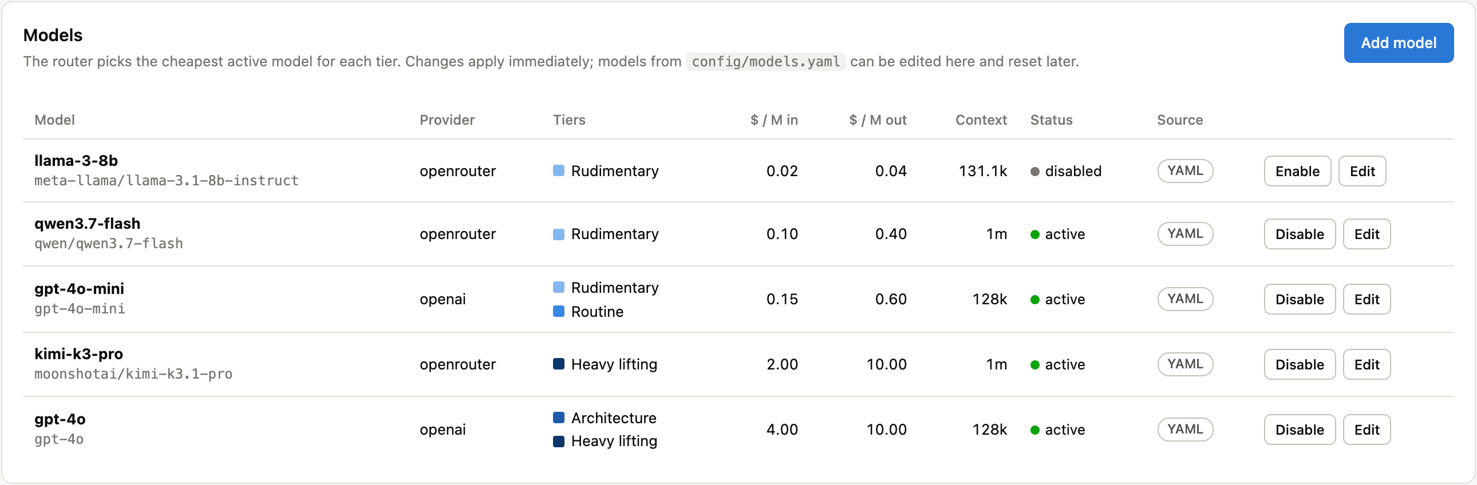The image size is (1477, 485).
Task: Click the Tiers column header
Action: (569, 120)
